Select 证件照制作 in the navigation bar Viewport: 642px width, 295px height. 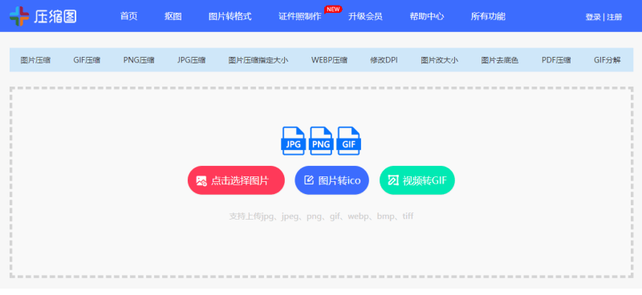(300, 16)
